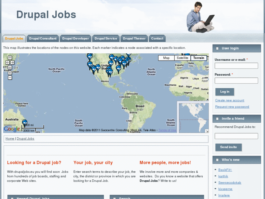This screenshot has height=199, width=265.
Task: Open user karthik profile link
Action: pos(223,176)
